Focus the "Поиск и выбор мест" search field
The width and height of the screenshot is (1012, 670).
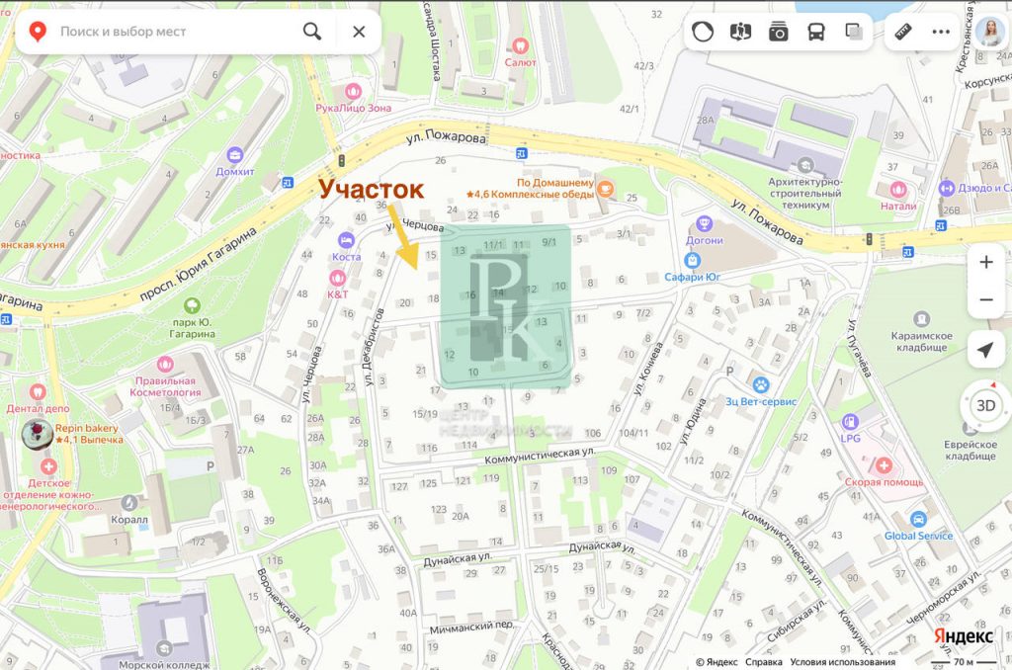(174, 31)
